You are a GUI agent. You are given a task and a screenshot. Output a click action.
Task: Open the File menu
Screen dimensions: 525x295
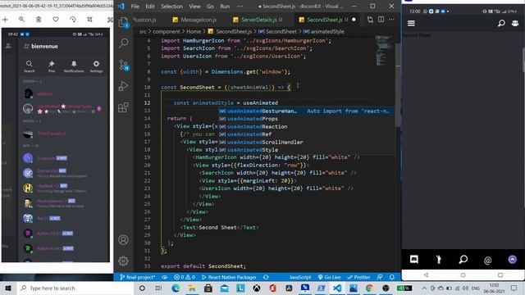coord(135,7)
